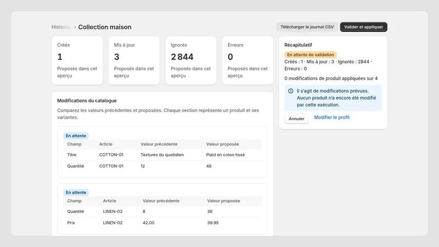Click the proposed quantity 48

pos(209,166)
